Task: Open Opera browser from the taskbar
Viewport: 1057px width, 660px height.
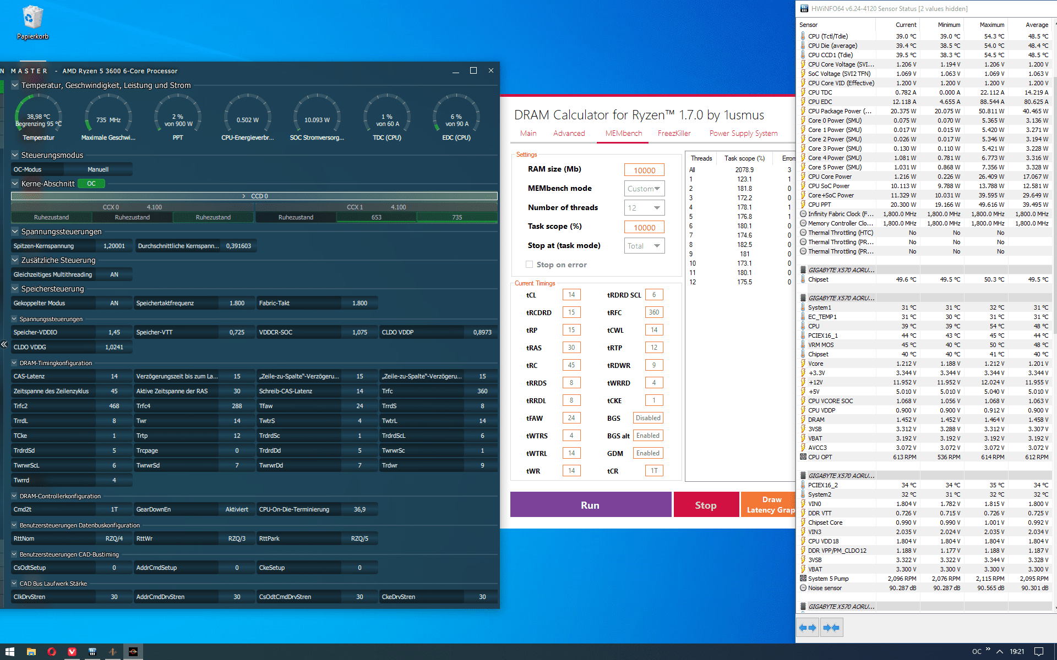Action: (x=52, y=651)
